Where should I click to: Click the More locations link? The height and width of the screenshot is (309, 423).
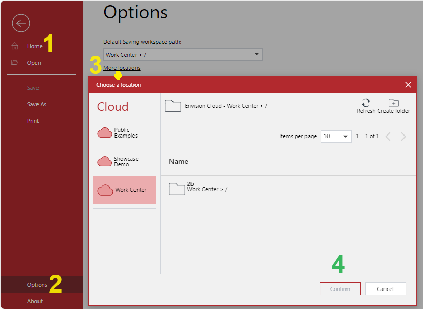pyautogui.click(x=122, y=68)
